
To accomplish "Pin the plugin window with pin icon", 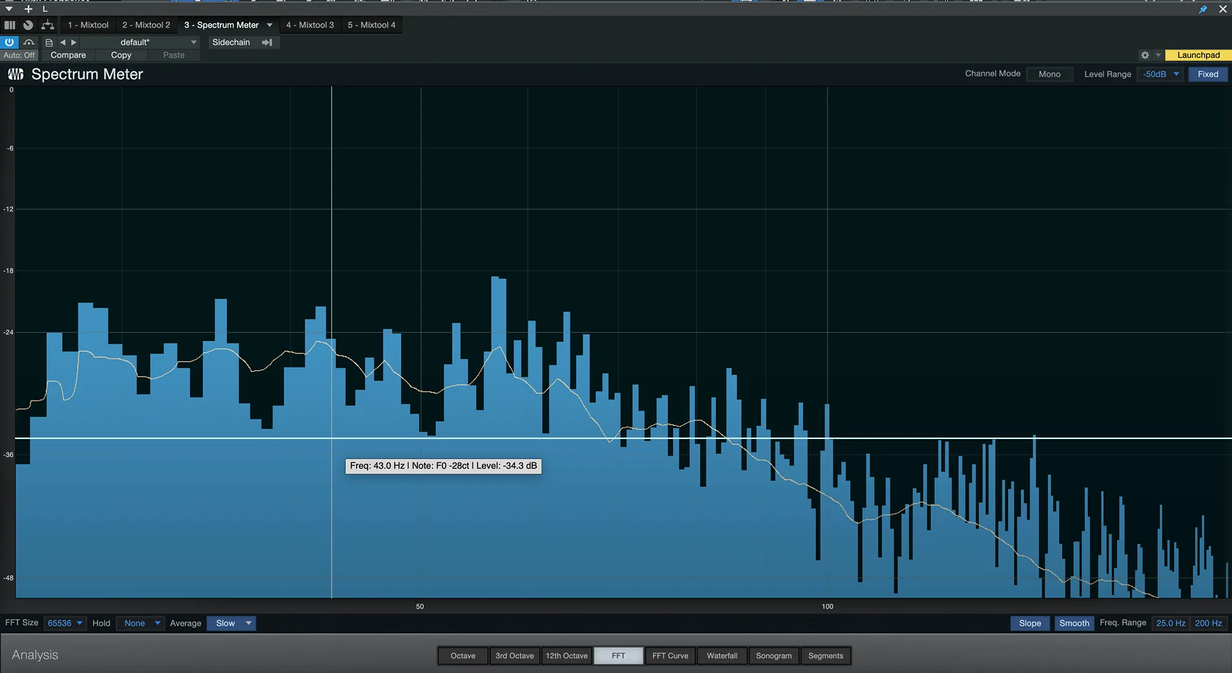I will pos(1203,9).
